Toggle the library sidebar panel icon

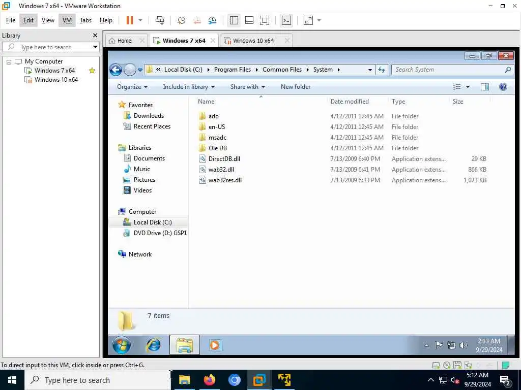click(234, 20)
